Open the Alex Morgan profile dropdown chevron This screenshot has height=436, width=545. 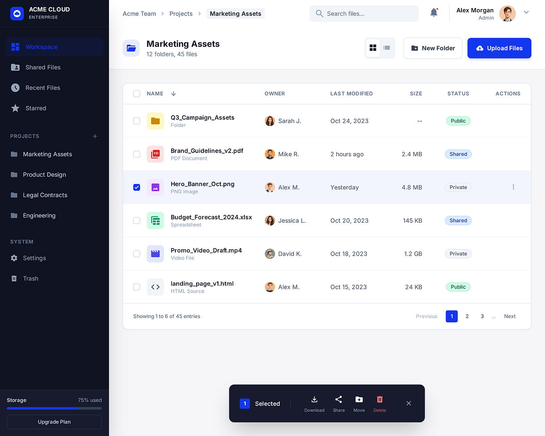click(526, 12)
